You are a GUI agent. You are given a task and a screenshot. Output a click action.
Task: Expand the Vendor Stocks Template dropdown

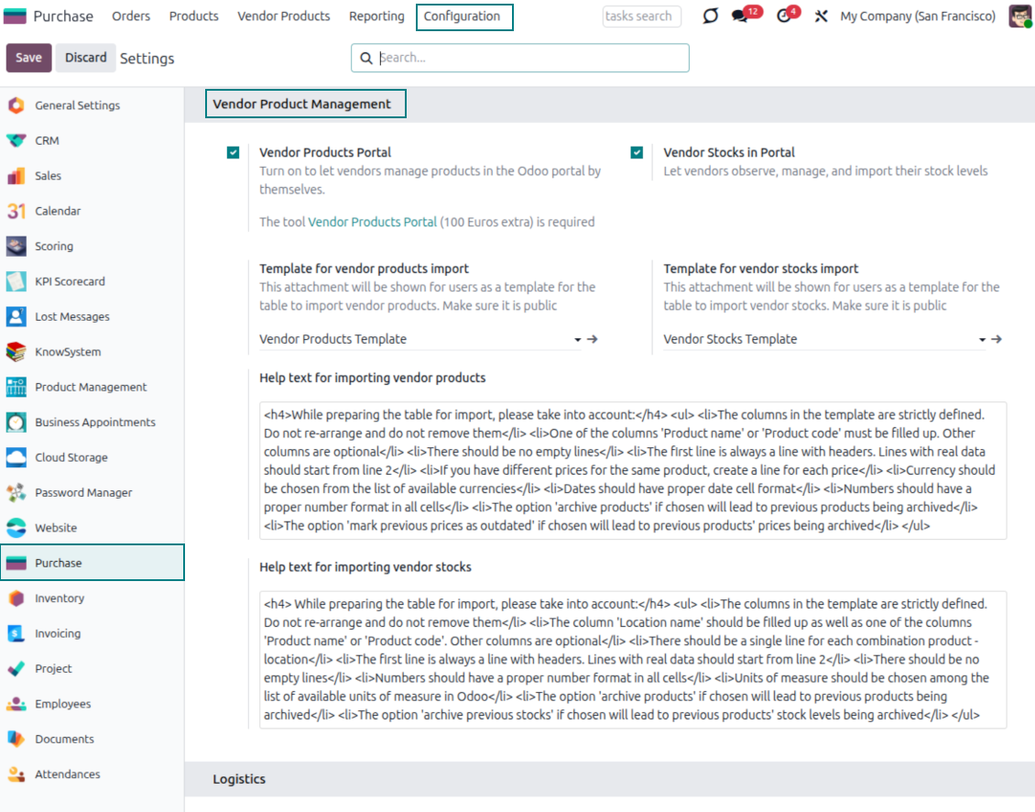[982, 340]
